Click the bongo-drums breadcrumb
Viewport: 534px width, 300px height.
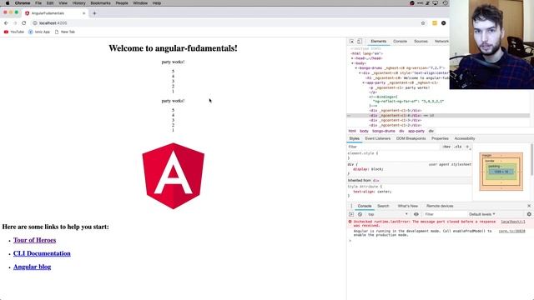[x=384, y=131]
